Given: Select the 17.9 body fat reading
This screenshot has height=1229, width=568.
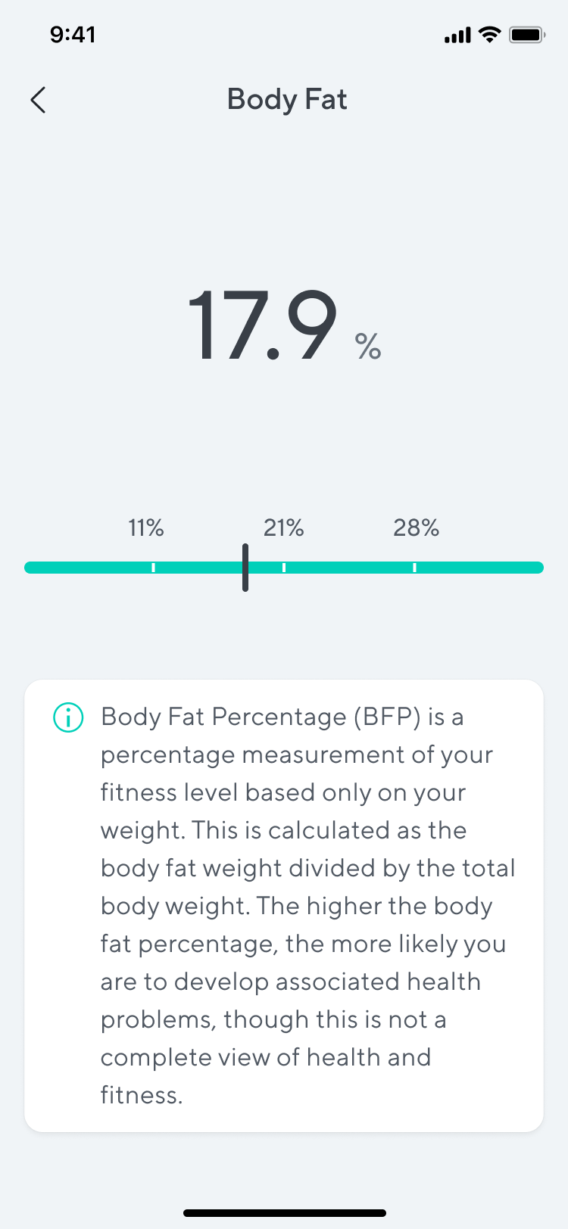Looking at the screenshot, I should pos(262,325).
